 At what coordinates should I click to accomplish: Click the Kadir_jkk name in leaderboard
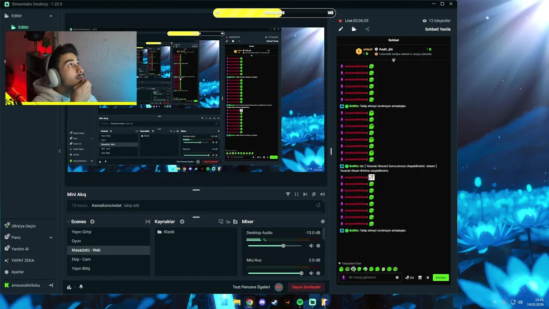click(x=386, y=49)
